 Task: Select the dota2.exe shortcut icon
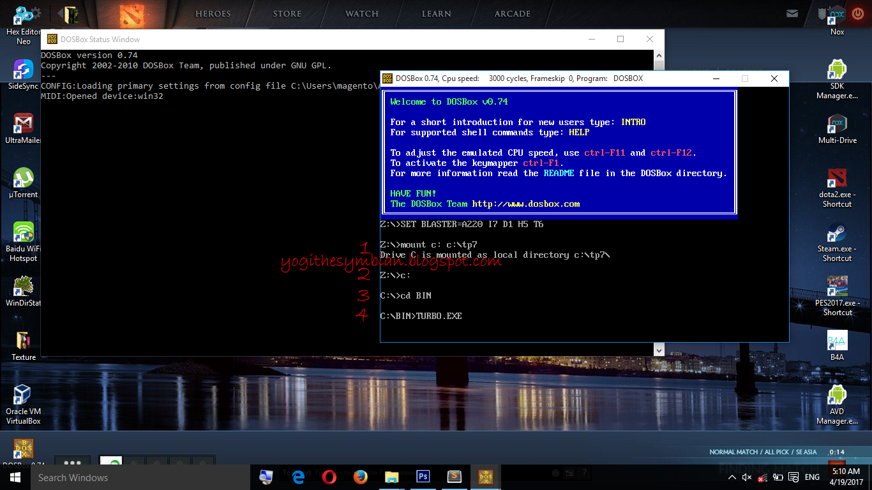pos(837,188)
